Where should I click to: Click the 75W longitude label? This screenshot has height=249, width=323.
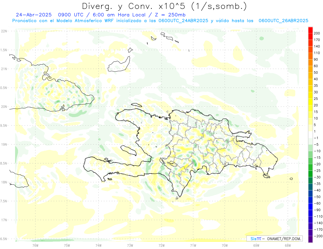(67, 245)
